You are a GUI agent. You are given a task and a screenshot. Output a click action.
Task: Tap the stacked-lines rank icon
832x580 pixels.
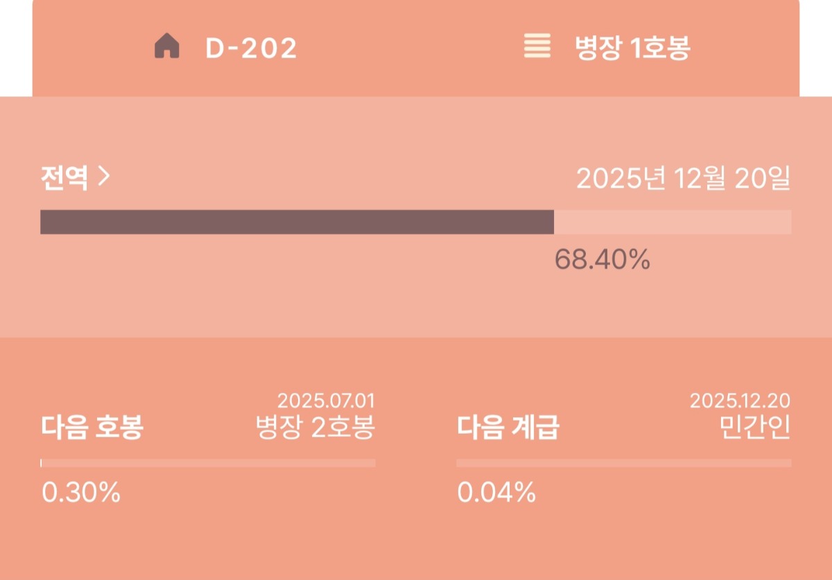[x=537, y=46]
